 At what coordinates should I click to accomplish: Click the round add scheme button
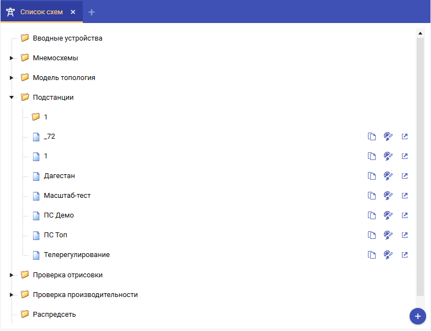coord(417,316)
